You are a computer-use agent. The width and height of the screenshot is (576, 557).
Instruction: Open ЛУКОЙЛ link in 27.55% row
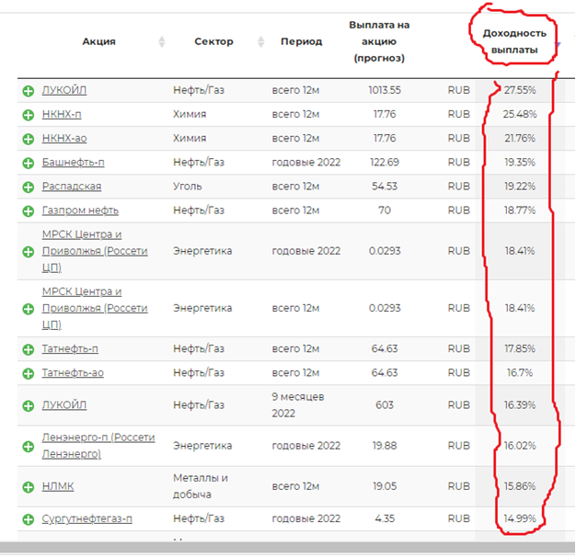pos(64,90)
